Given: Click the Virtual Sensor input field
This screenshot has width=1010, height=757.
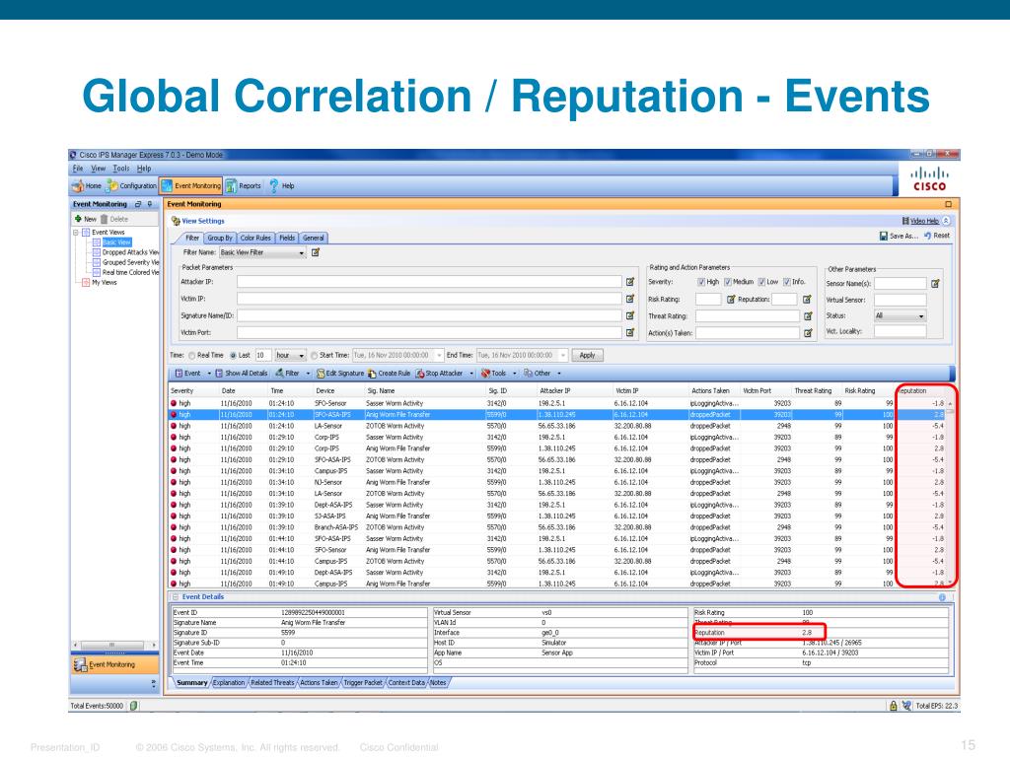Looking at the screenshot, I should [x=900, y=300].
